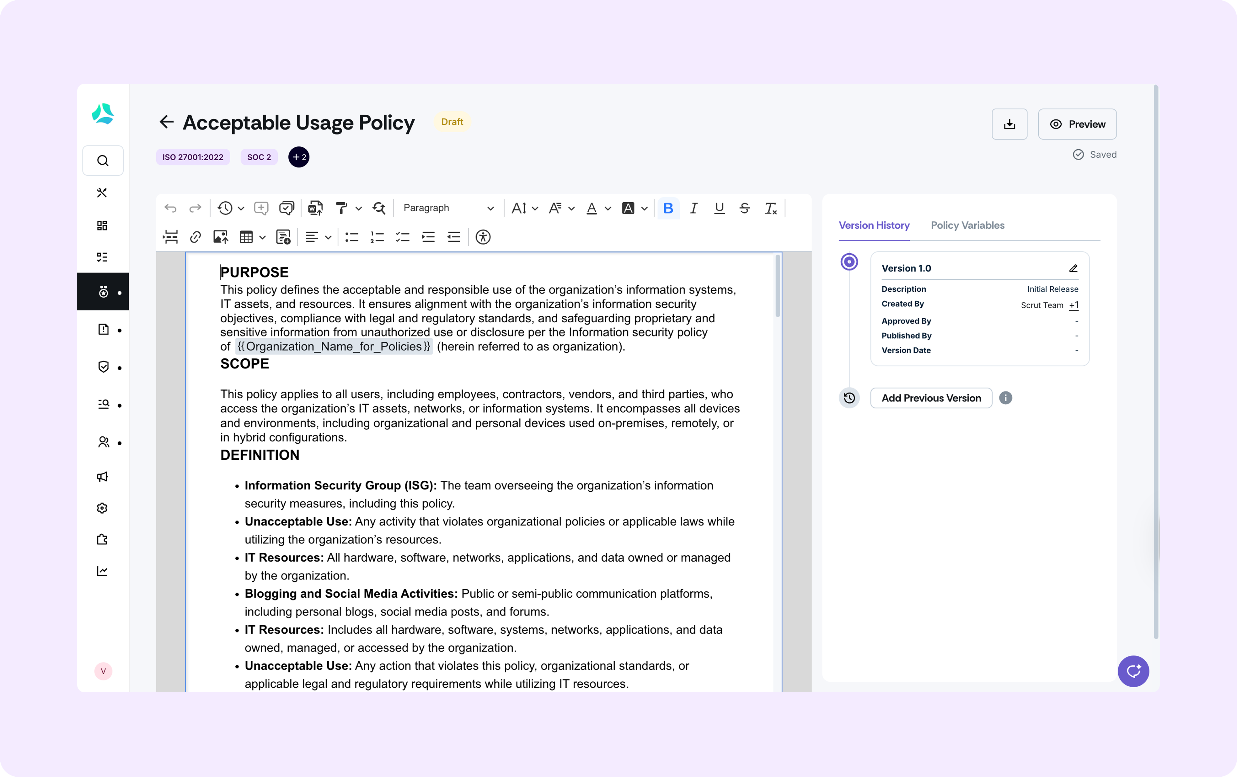The image size is (1237, 777).
Task: Click the find and replace icon
Action: pos(379,208)
